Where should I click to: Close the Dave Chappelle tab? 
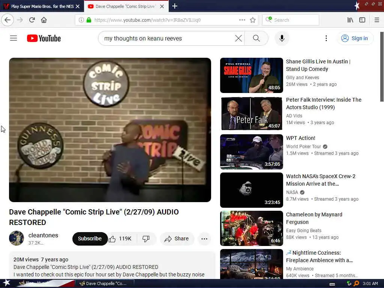pos(162,6)
